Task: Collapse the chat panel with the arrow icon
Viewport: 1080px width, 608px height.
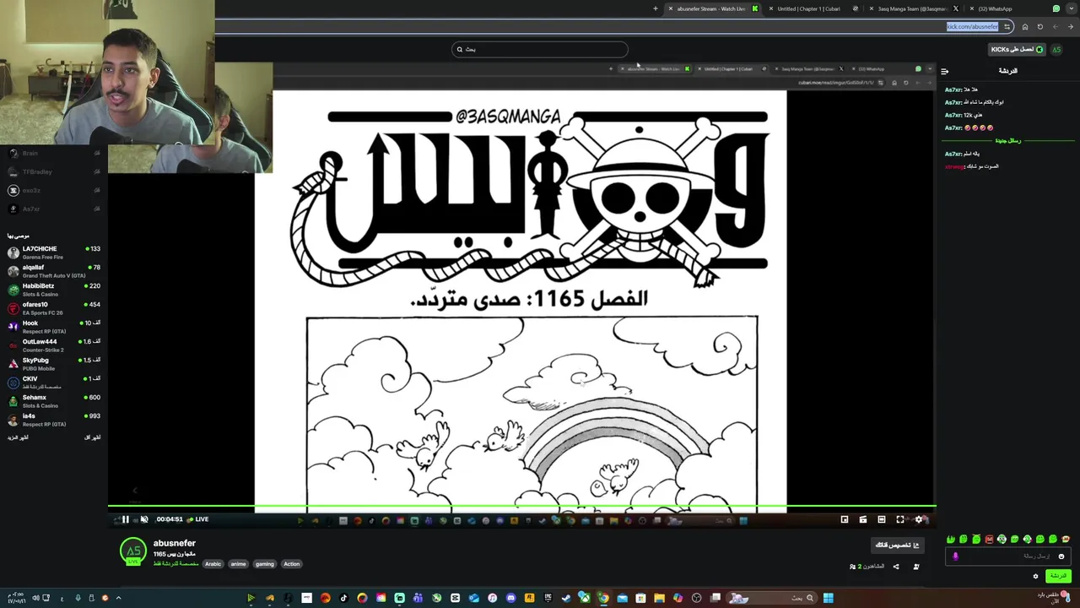Action: pyautogui.click(x=944, y=71)
